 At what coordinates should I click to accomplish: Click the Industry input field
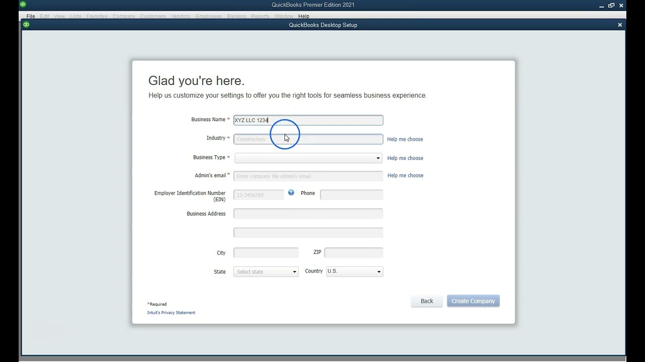tap(308, 139)
